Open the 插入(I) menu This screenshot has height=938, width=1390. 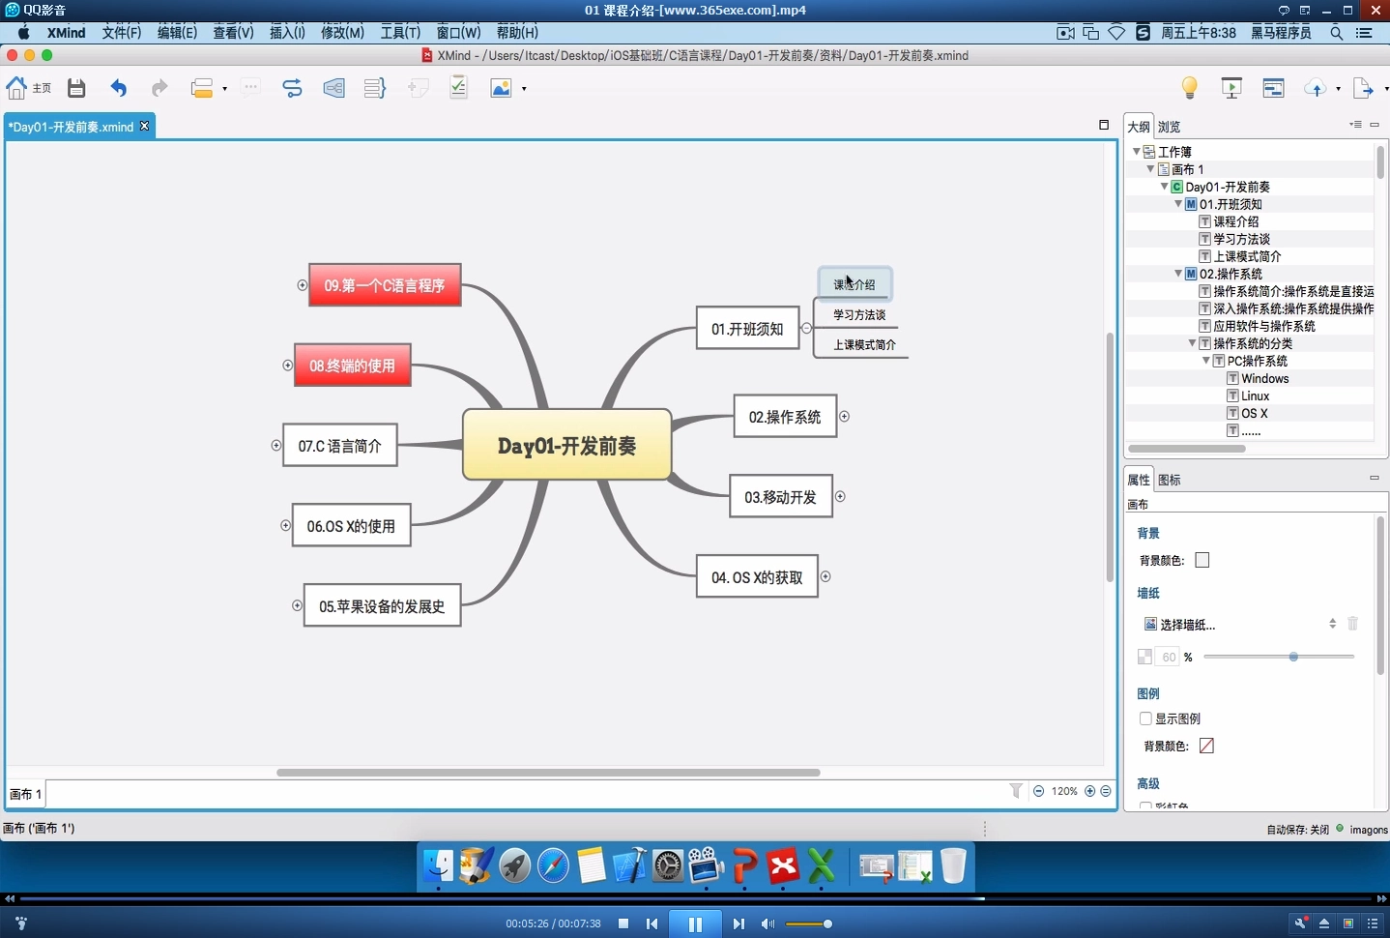tap(287, 33)
